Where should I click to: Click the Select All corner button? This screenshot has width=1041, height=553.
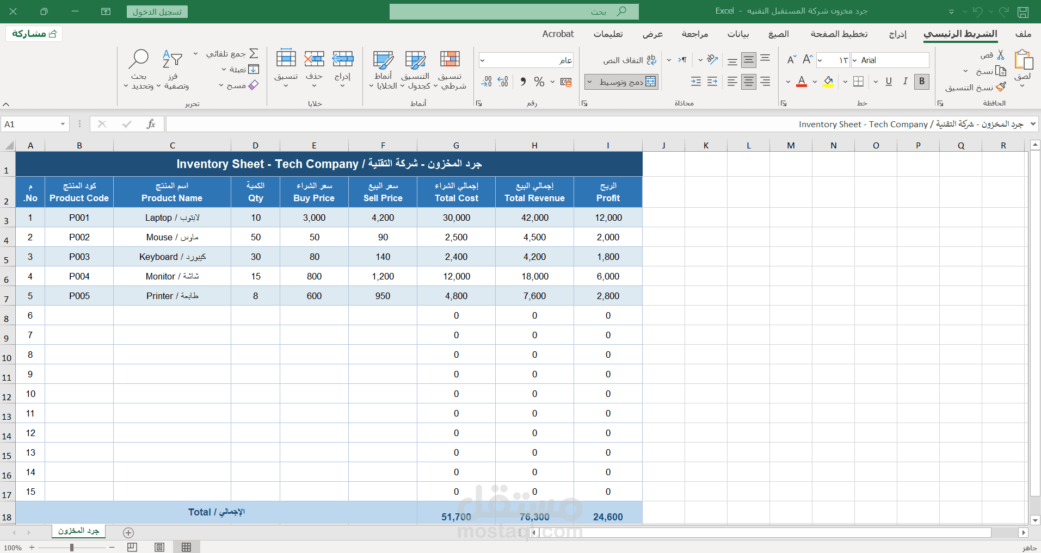(8, 145)
